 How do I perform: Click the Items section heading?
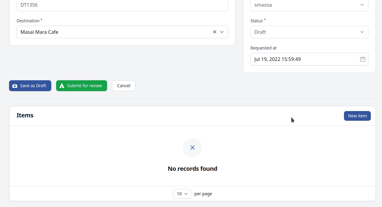coord(25,115)
